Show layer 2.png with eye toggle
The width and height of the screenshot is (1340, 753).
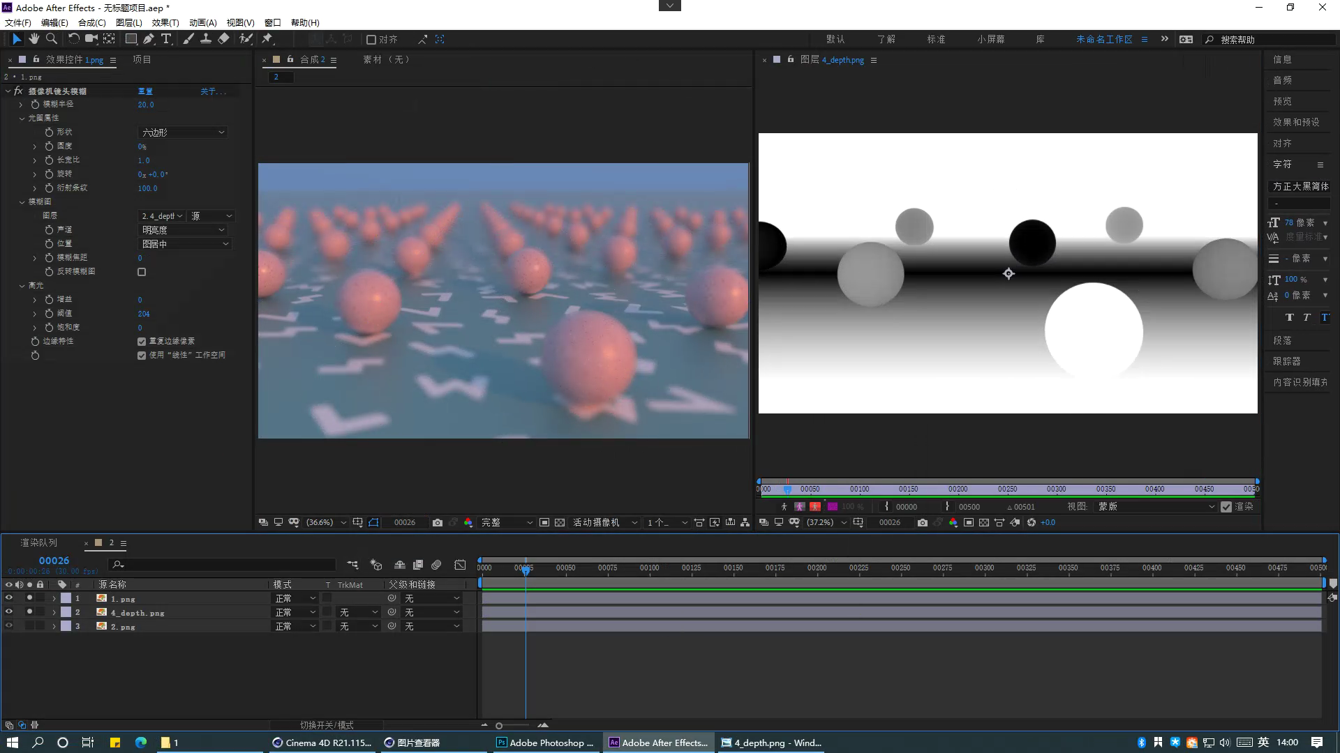click(x=9, y=626)
